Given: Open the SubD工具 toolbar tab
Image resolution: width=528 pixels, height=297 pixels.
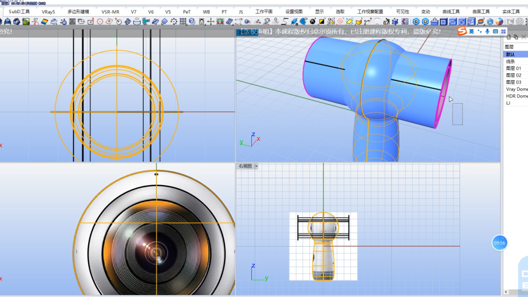Looking at the screenshot, I should (19, 11).
